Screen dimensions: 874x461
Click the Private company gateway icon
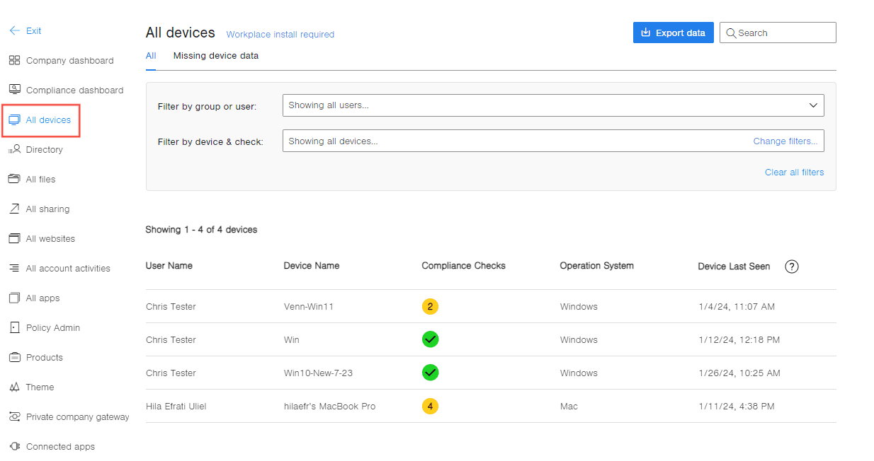point(14,417)
